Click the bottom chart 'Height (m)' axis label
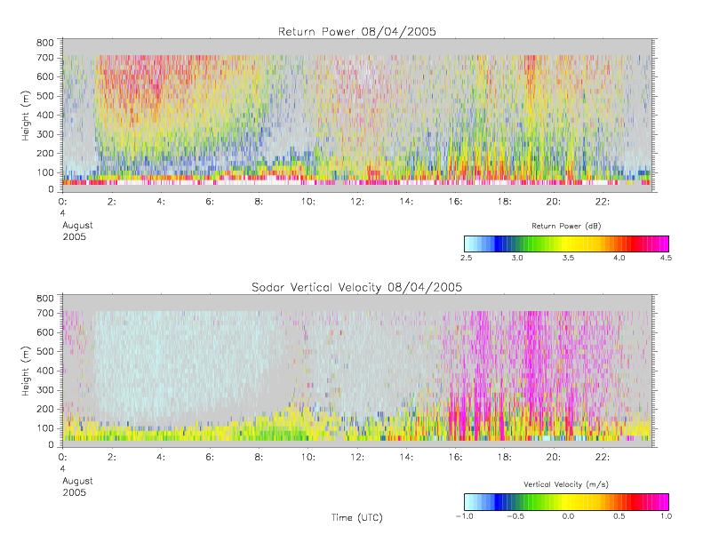 25,371
